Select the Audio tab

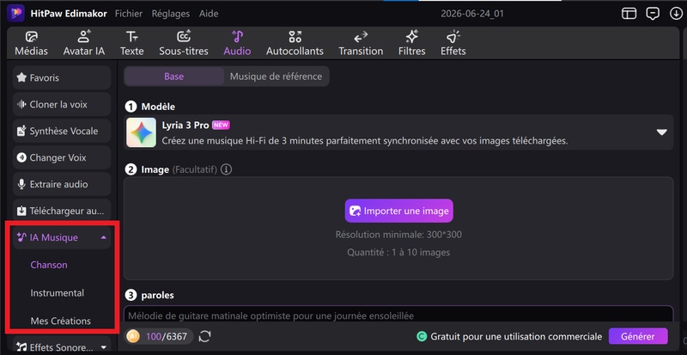pos(237,44)
